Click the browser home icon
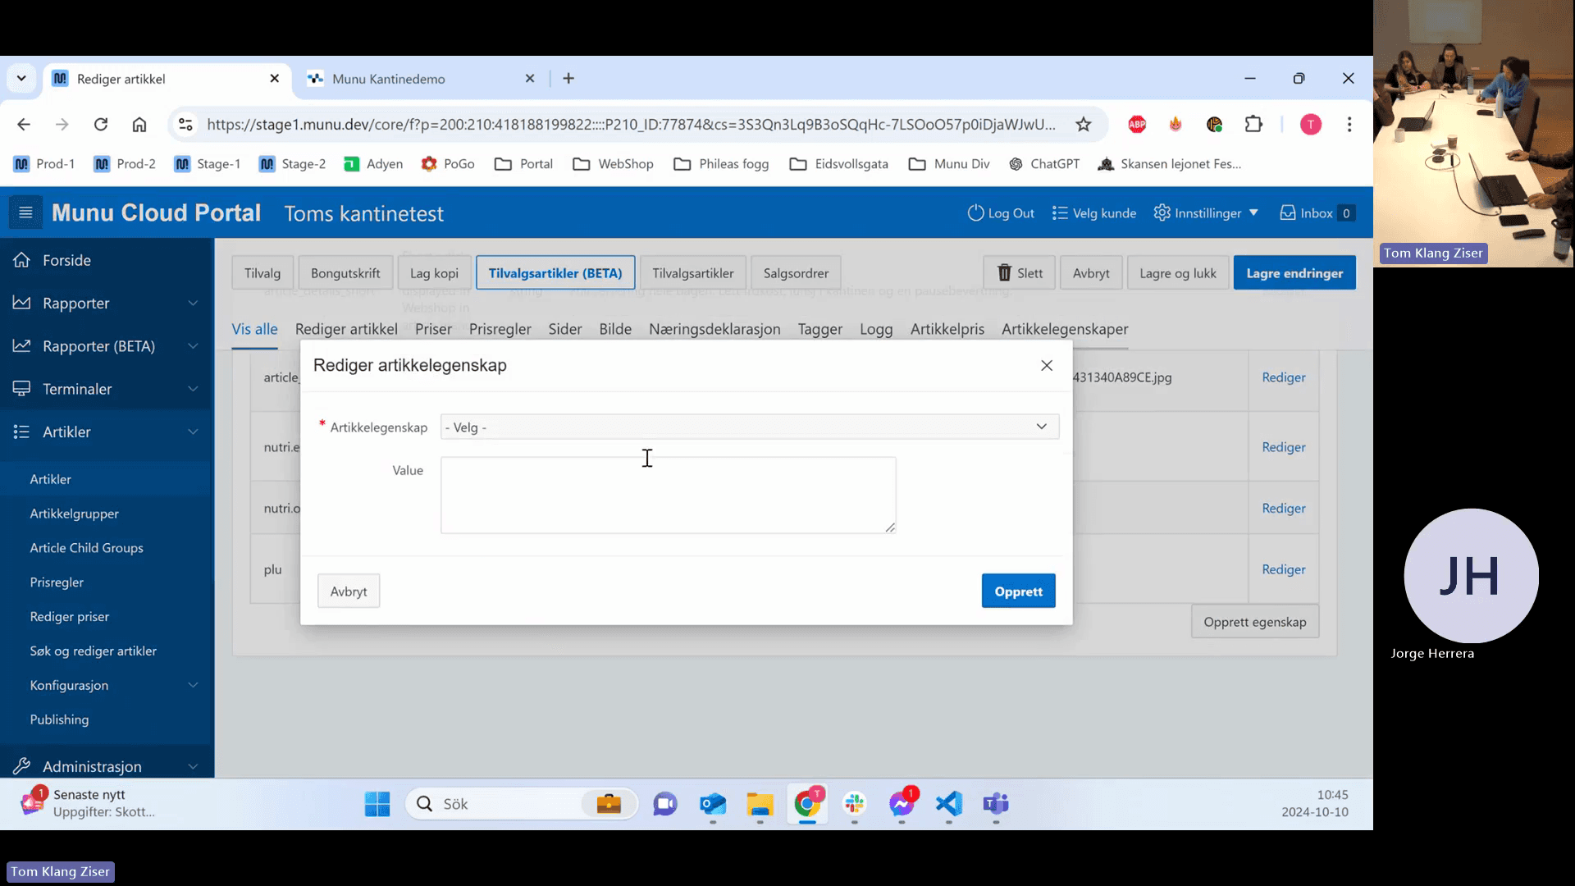1575x886 pixels. click(139, 125)
